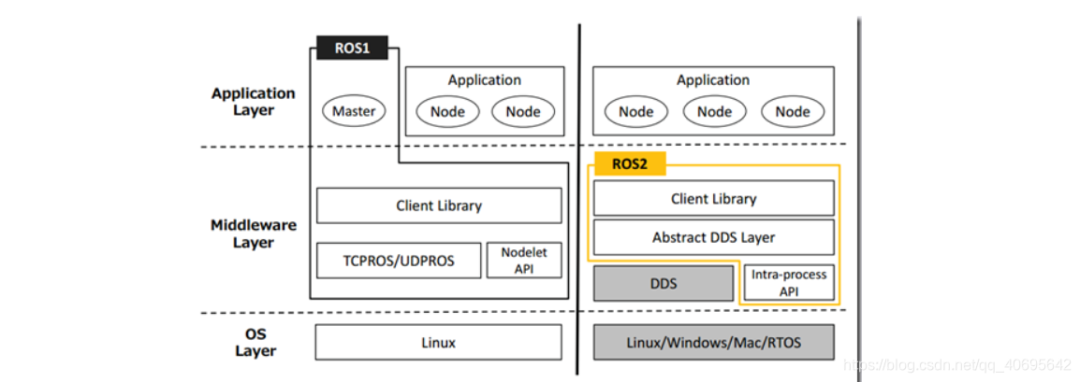The image size is (1080, 382).
Task: Click the OS Layer heading
Action: (255, 342)
